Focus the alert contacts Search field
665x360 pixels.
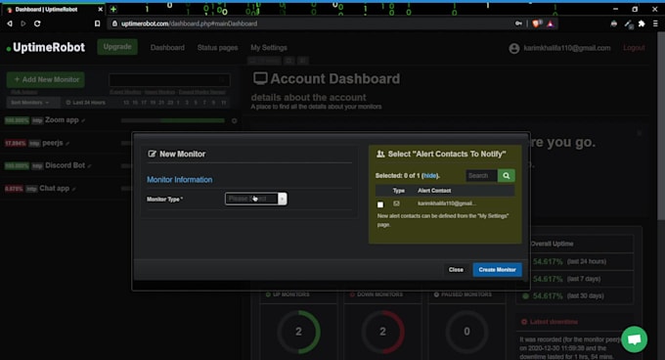click(482, 175)
